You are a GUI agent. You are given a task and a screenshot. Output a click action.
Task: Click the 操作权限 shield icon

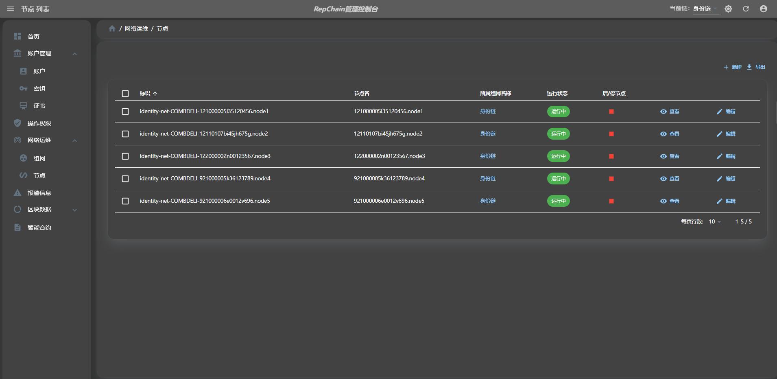17,123
